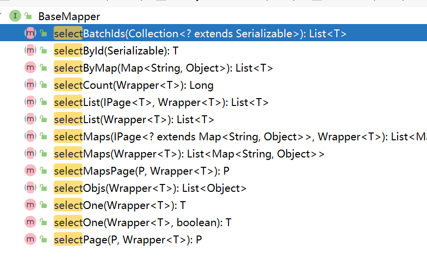Click the interface icon beside BaseMapper

15,16
